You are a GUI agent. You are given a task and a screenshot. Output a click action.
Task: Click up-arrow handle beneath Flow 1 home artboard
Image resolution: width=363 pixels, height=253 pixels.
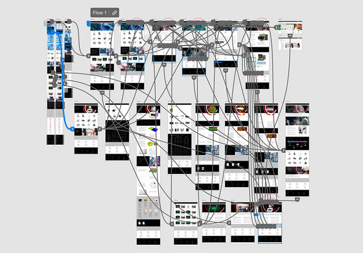[102, 92]
